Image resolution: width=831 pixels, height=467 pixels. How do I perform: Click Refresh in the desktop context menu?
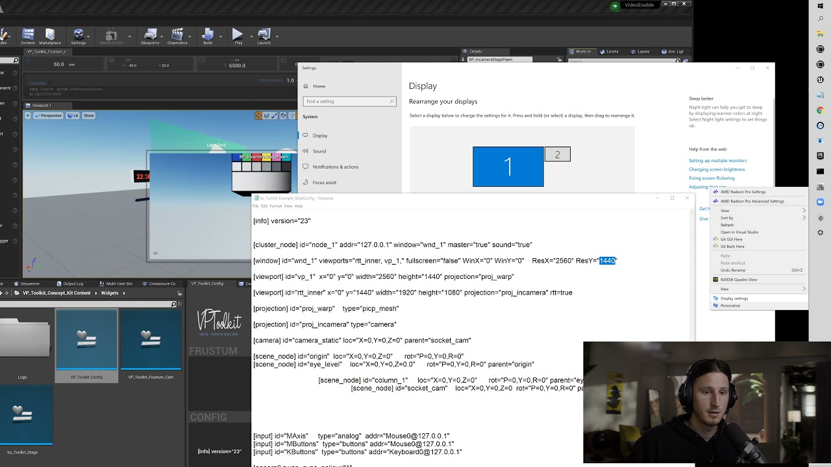[x=759, y=225]
